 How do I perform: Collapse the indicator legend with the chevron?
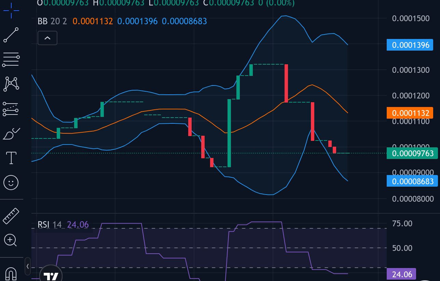click(x=47, y=38)
